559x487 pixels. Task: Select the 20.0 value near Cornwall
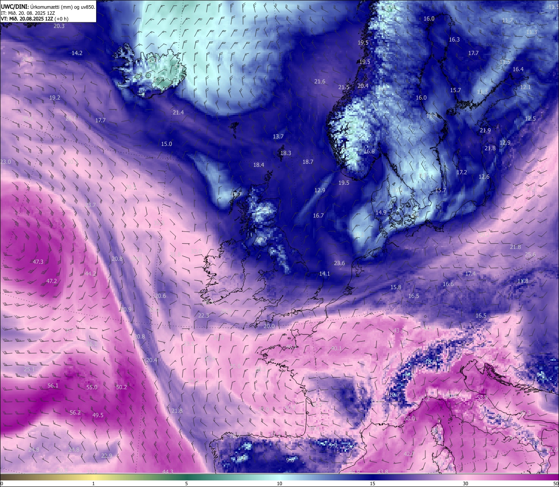269,326
